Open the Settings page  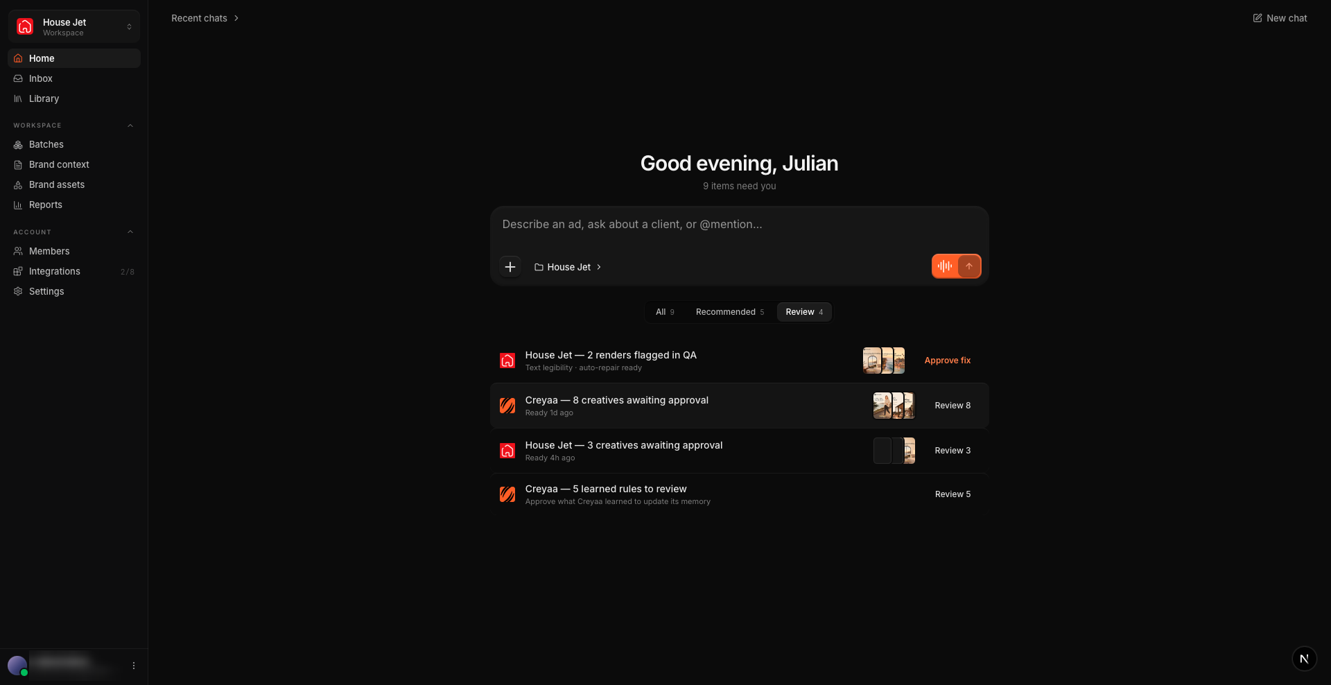(74, 291)
